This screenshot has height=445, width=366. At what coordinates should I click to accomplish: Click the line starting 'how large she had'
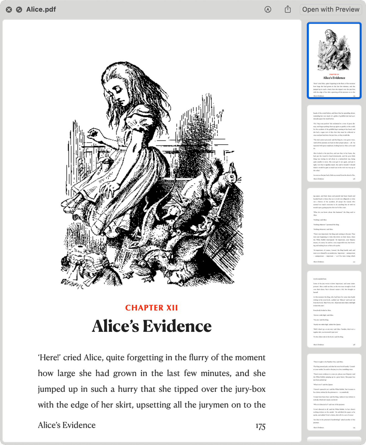click(152, 373)
